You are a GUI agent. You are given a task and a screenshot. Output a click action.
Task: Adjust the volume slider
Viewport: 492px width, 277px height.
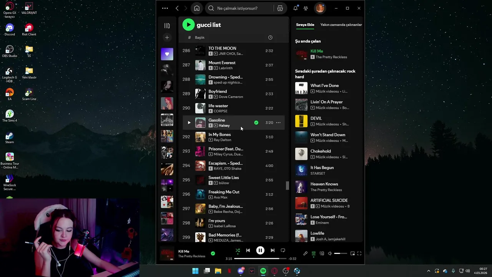(x=341, y=254)
